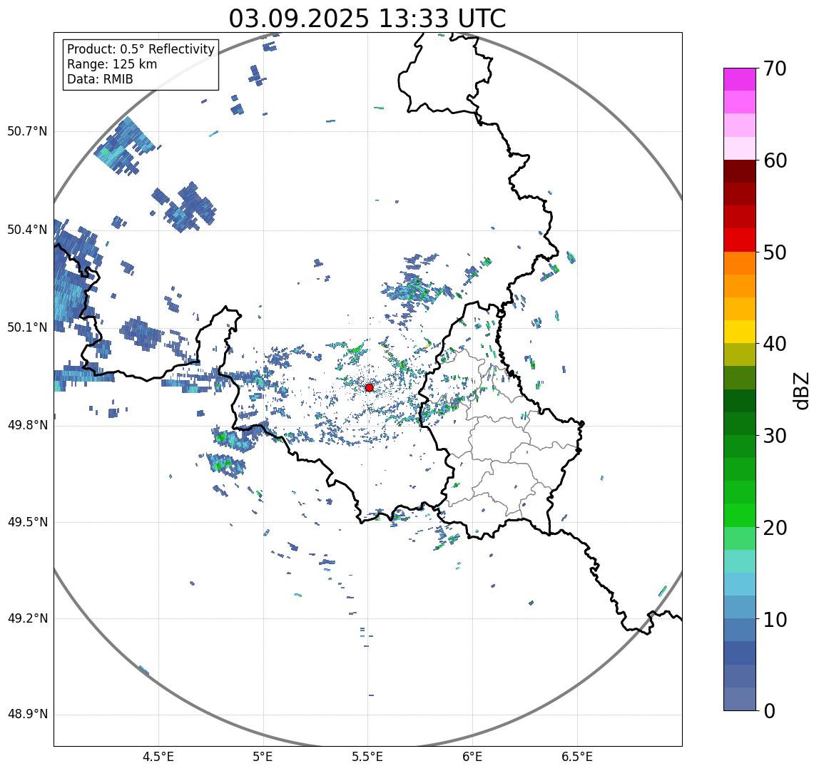Pick the magenta top colorbar swatch
Screen dimensions: 819x771
pos(740,79)
